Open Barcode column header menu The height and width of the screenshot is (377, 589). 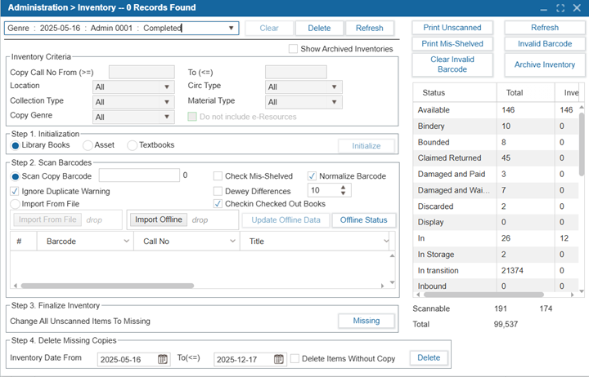(127, 242)
